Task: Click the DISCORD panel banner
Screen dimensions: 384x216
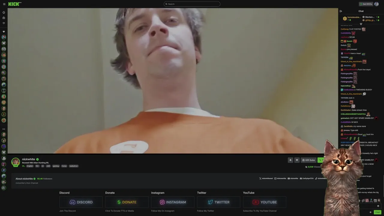Action: (x=81, y=202)
